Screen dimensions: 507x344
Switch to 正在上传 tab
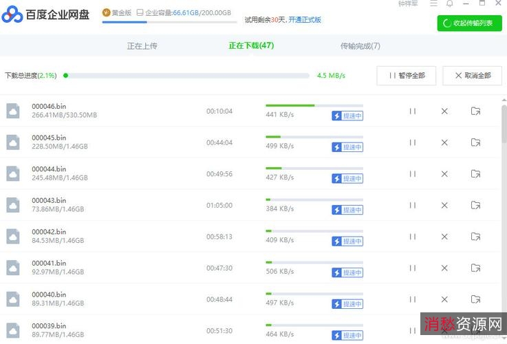(x=142, y=46)
